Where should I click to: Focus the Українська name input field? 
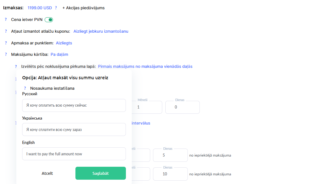coord(74,129)
